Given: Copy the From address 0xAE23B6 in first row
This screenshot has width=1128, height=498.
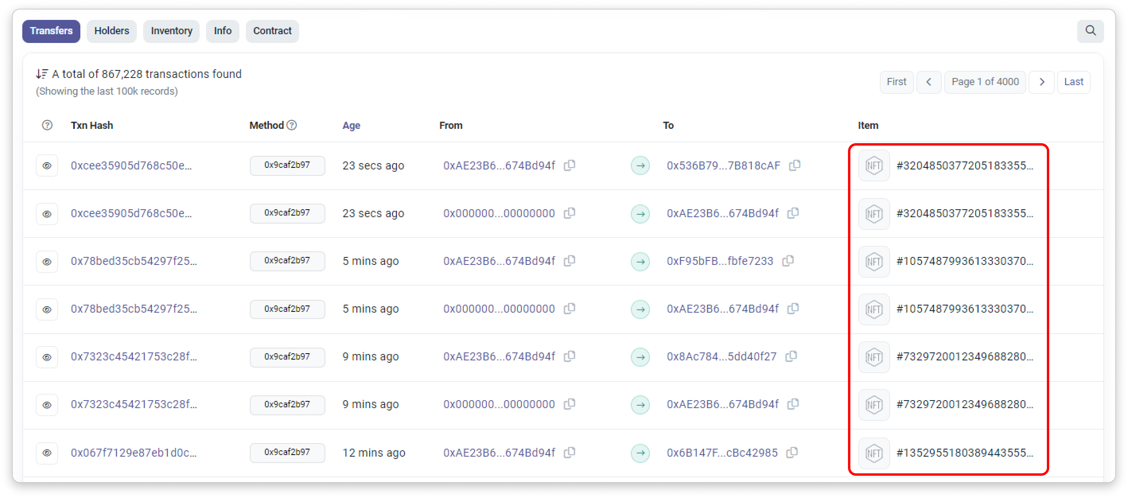Looking at the screenshot, I should pyautogui.click(x=569, y=165).
